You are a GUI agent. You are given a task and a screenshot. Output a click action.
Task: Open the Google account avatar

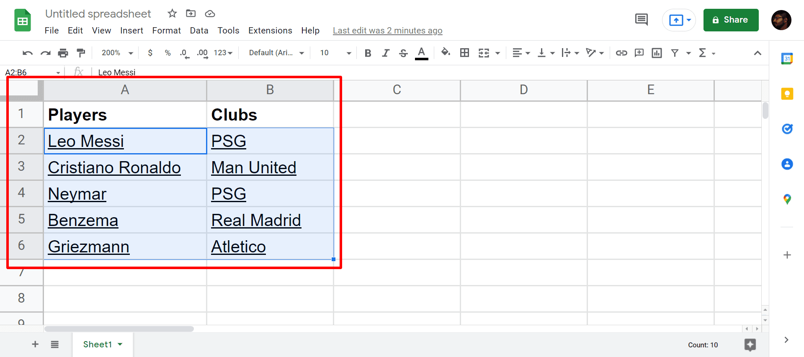781,20
